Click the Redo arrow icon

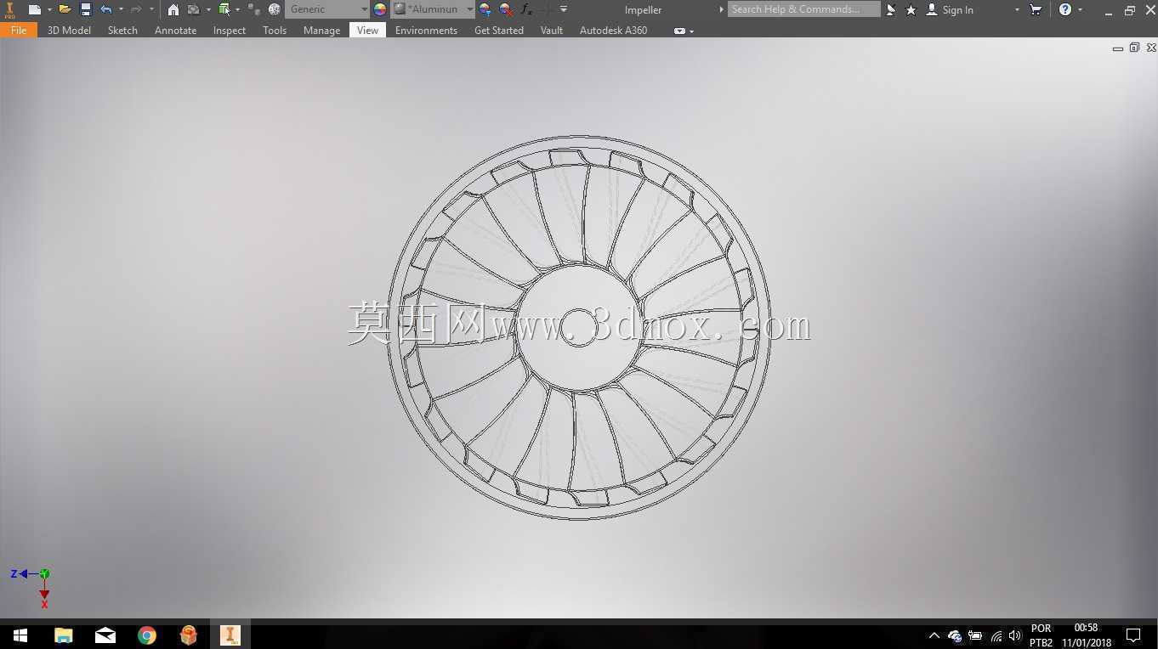pos(136,9)
